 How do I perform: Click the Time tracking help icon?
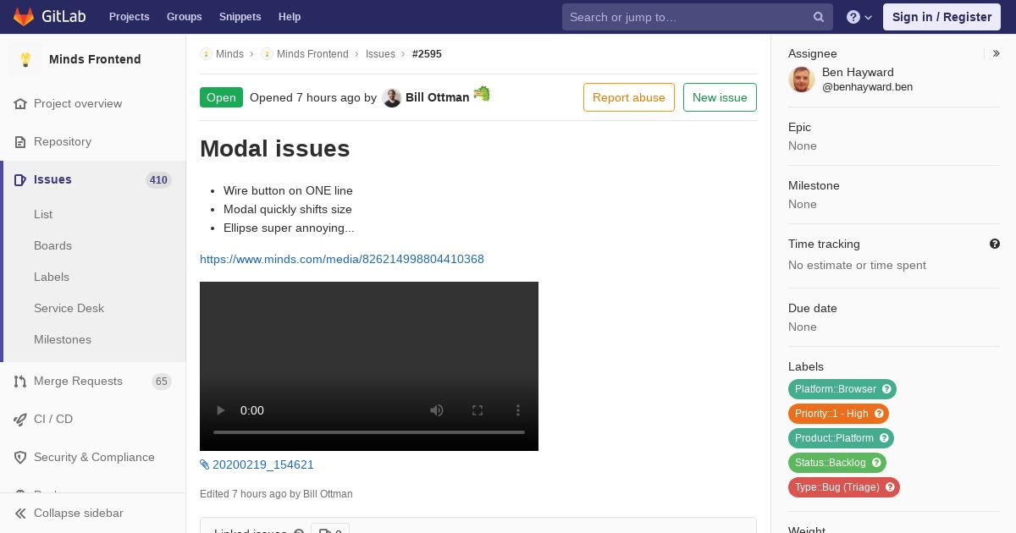point(995,244)
